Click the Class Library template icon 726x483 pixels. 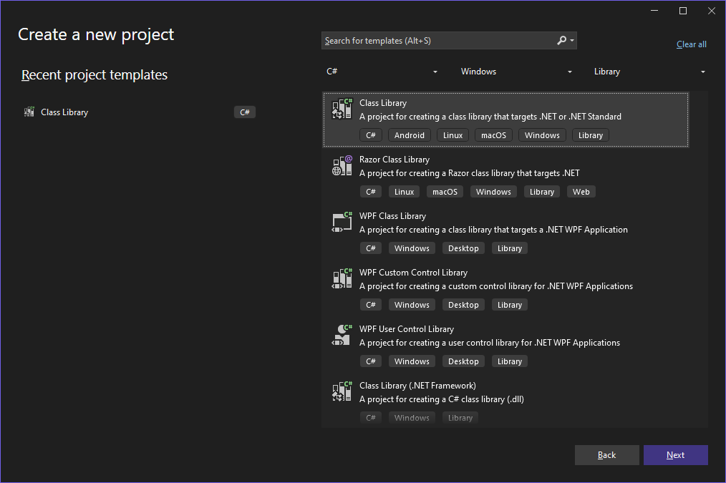pos(342,109)
